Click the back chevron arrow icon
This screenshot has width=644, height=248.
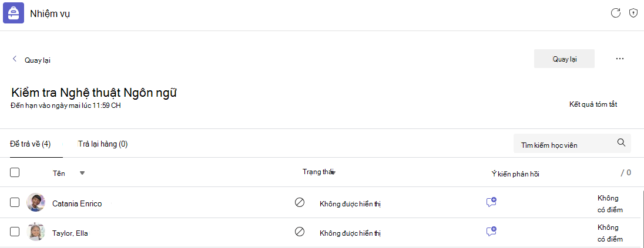[14, 59]
